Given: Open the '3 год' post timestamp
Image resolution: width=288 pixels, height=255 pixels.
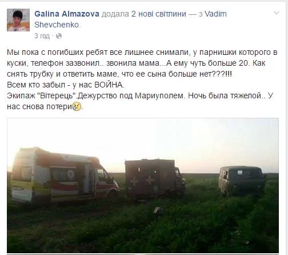Looking at the screenshot, I should 42,36.
